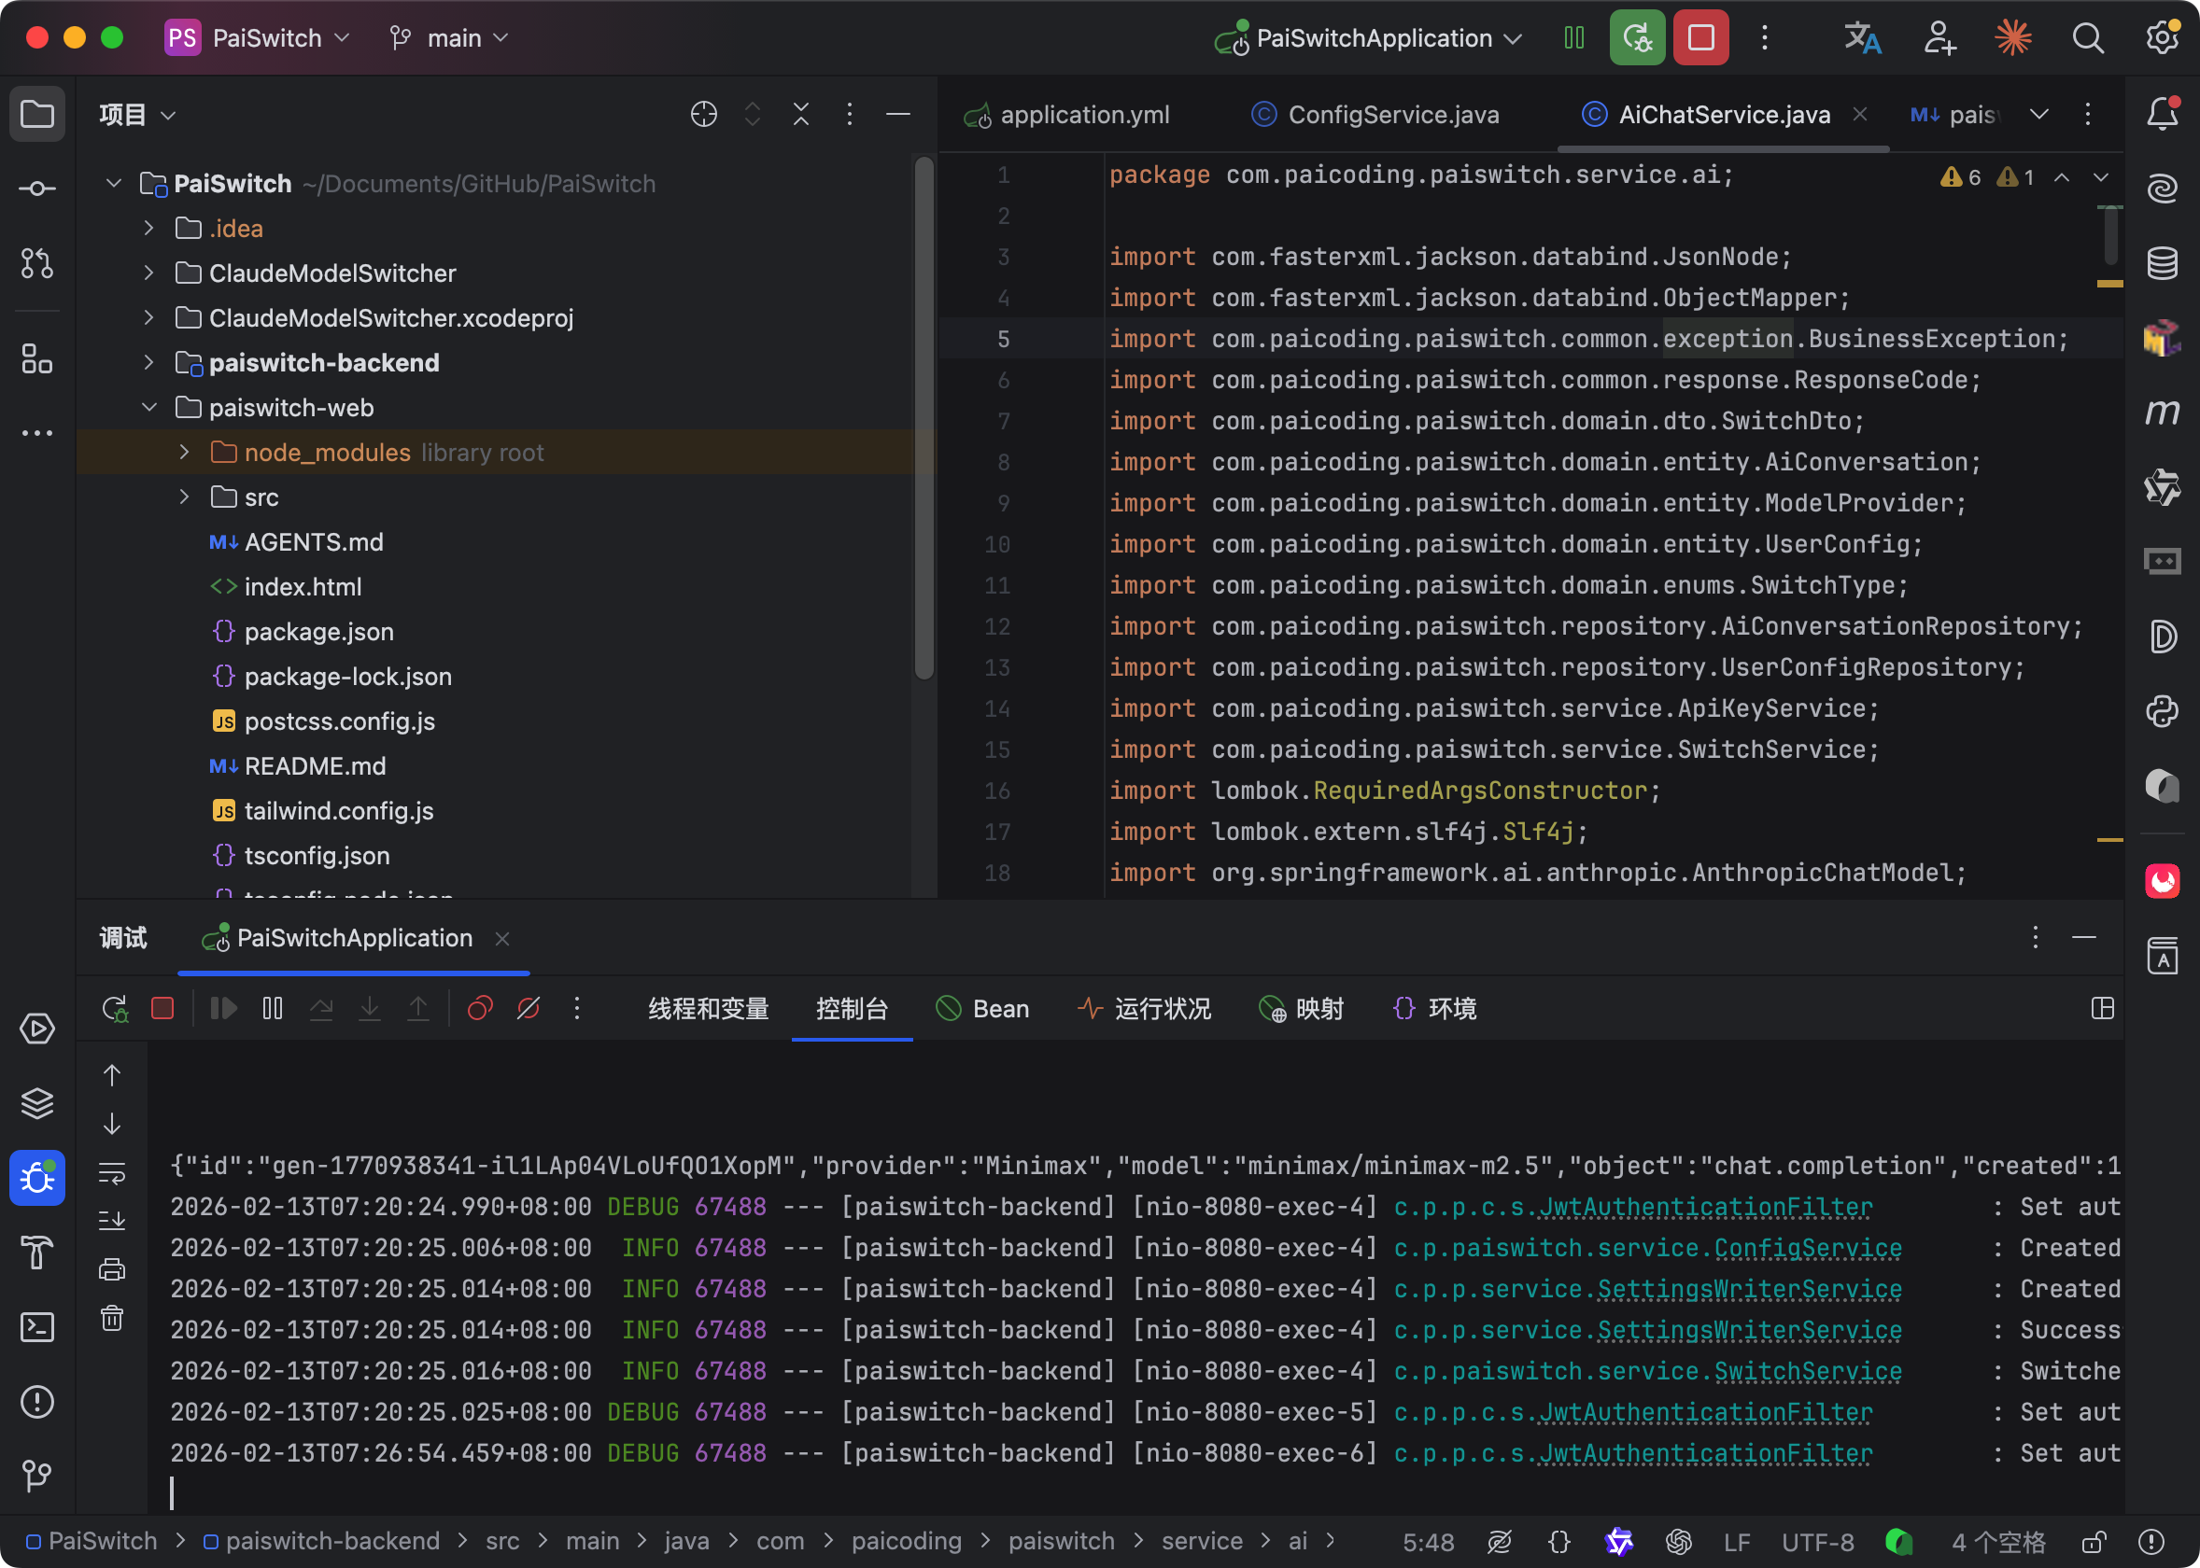The height and width of the screenshot is (1568, 2200).
Task: Open the PaiSwitchApplication run configuration dropdown
Action: pos(1374,38)
